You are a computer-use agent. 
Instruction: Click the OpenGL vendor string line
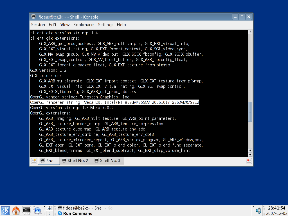pyautogui.click(x=80, y=97)
